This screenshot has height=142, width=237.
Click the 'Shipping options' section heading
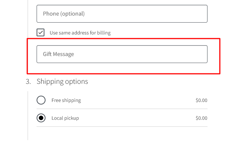62,82
